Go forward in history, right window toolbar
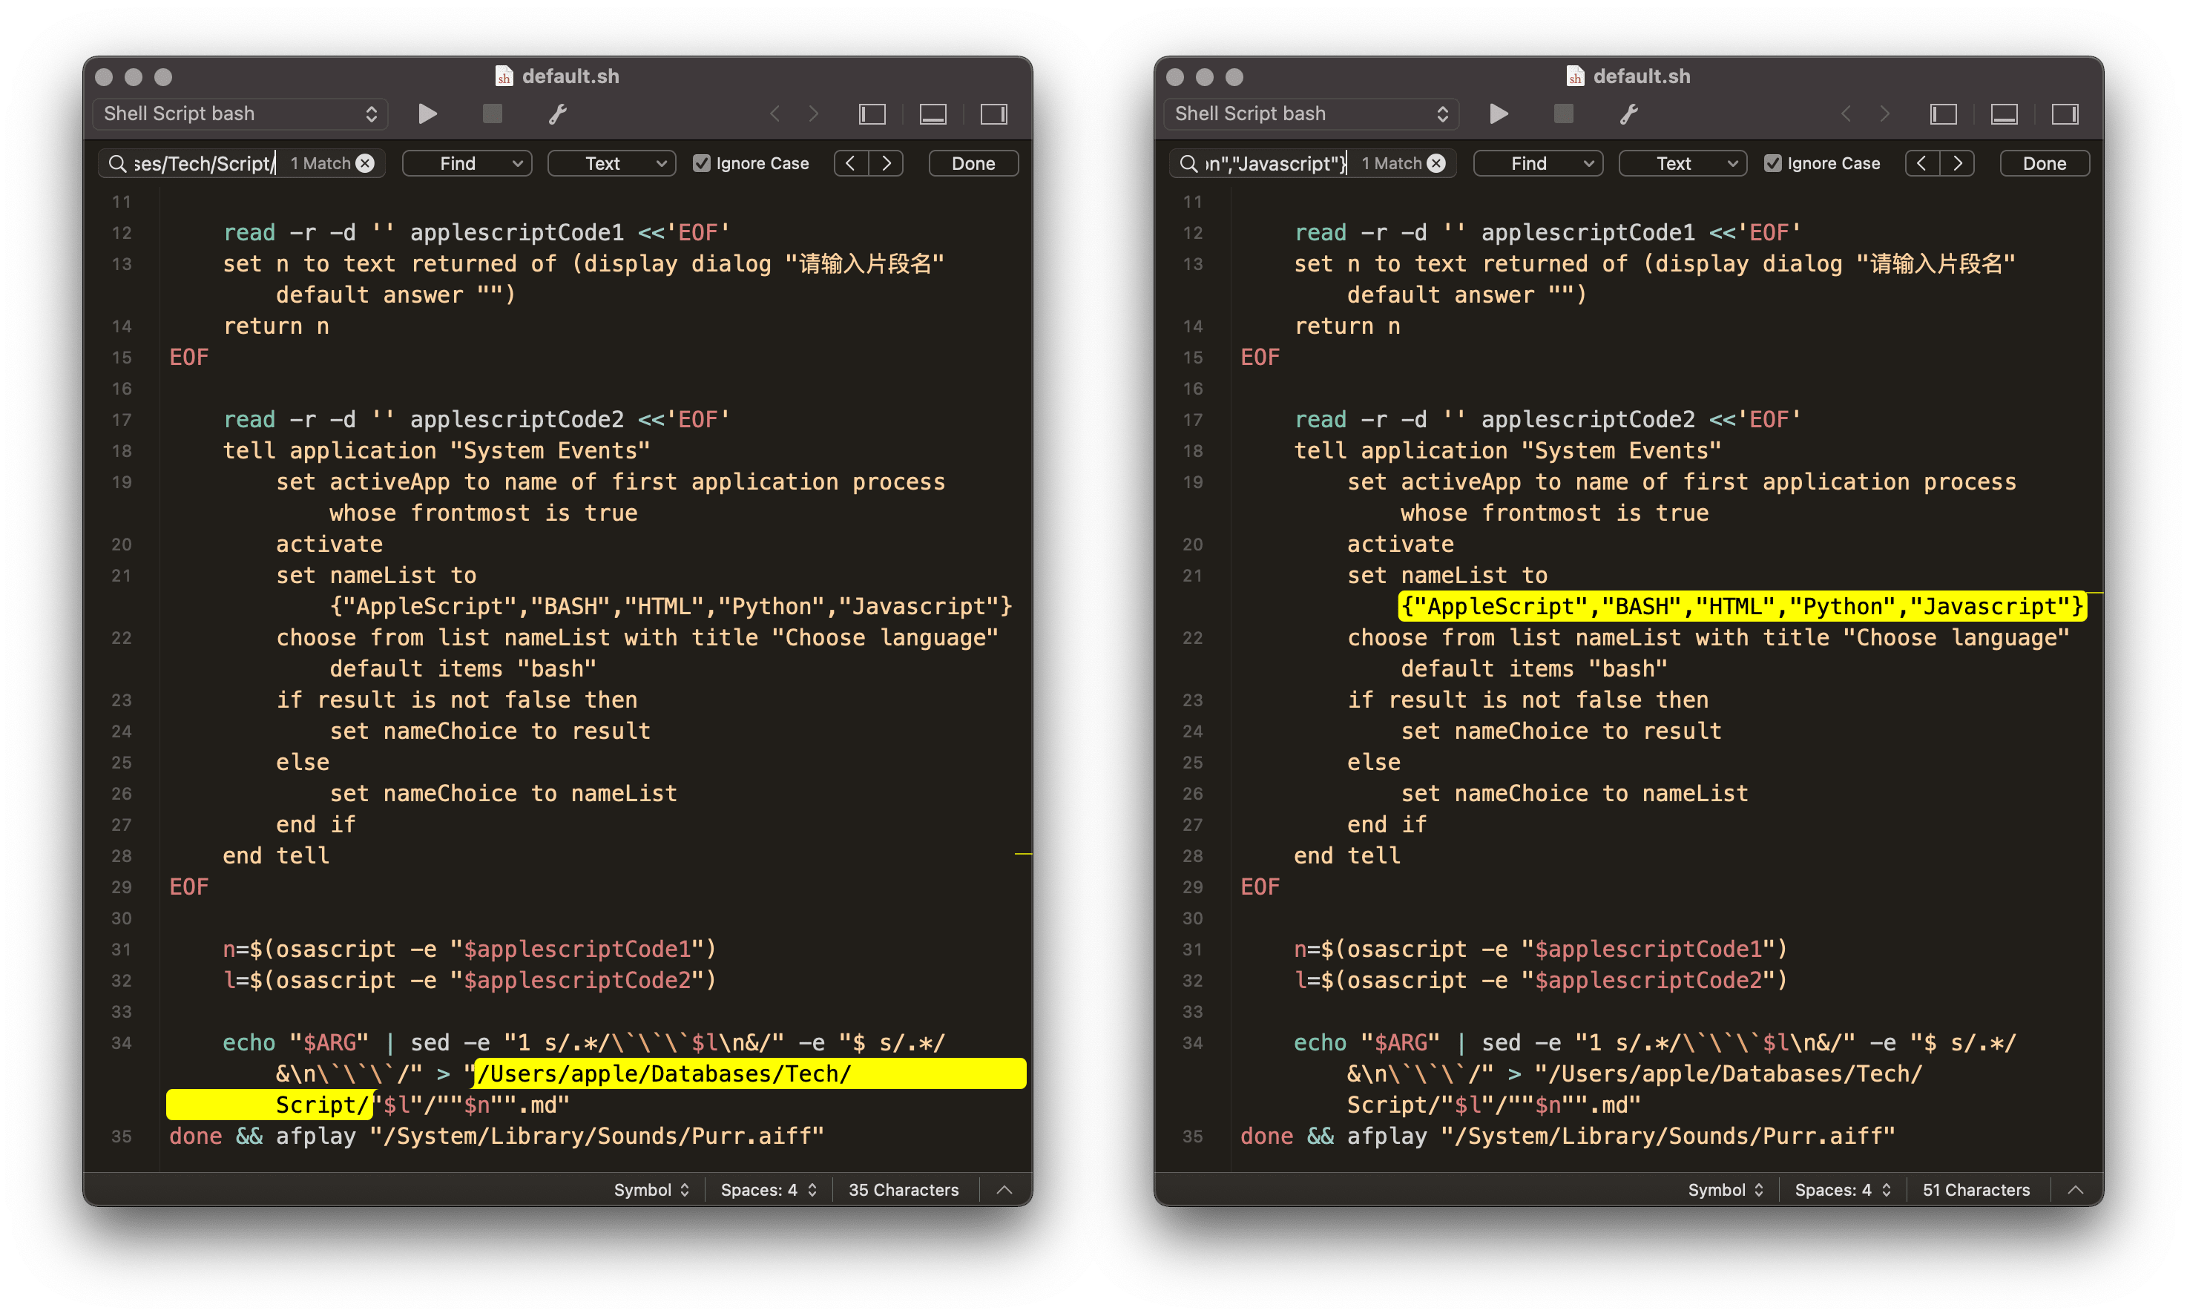The image size is (2187, 1316). tap(1884, 113)
